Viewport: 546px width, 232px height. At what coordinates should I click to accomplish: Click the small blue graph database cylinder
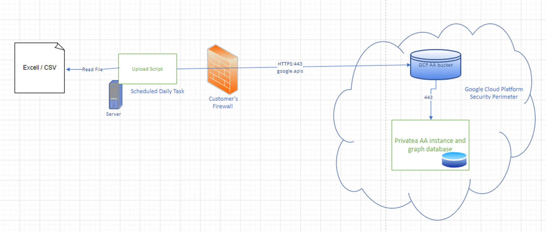click(454, 160)
